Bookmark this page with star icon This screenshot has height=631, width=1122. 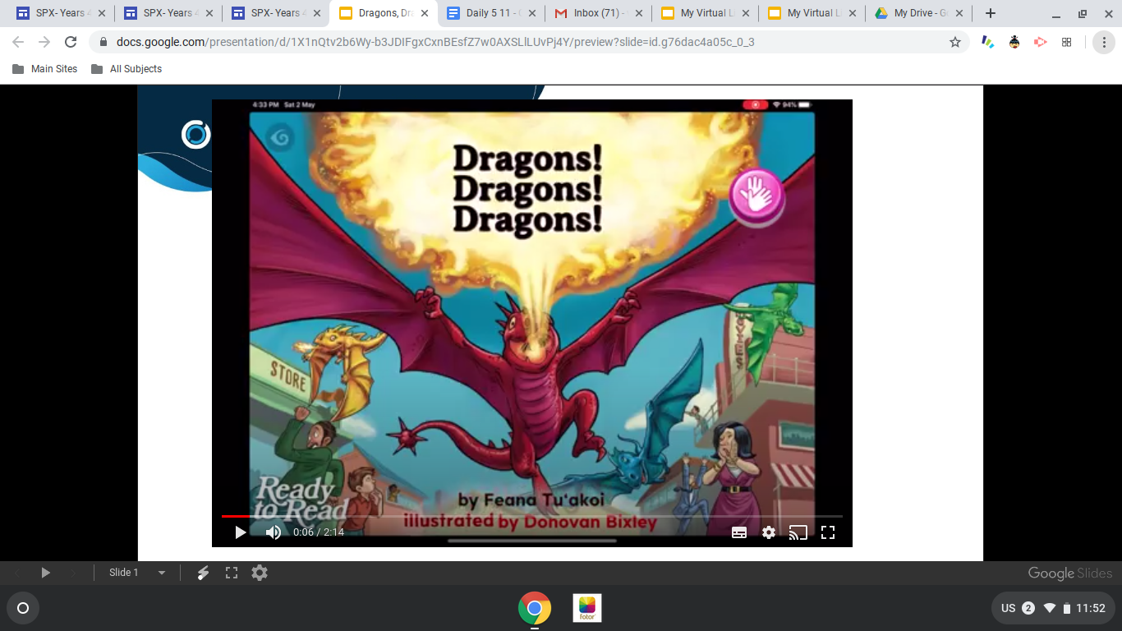click(955, 42)
